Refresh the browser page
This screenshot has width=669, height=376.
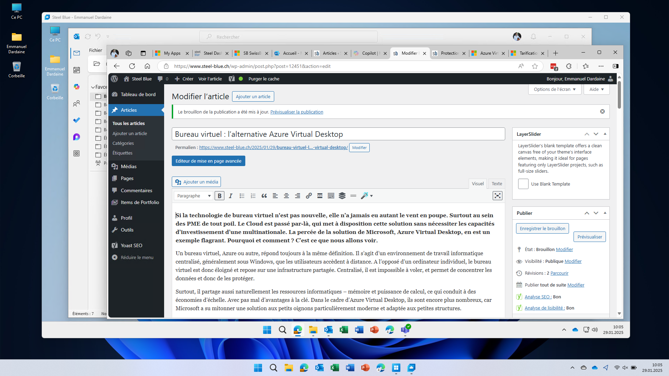click(132, 66)
